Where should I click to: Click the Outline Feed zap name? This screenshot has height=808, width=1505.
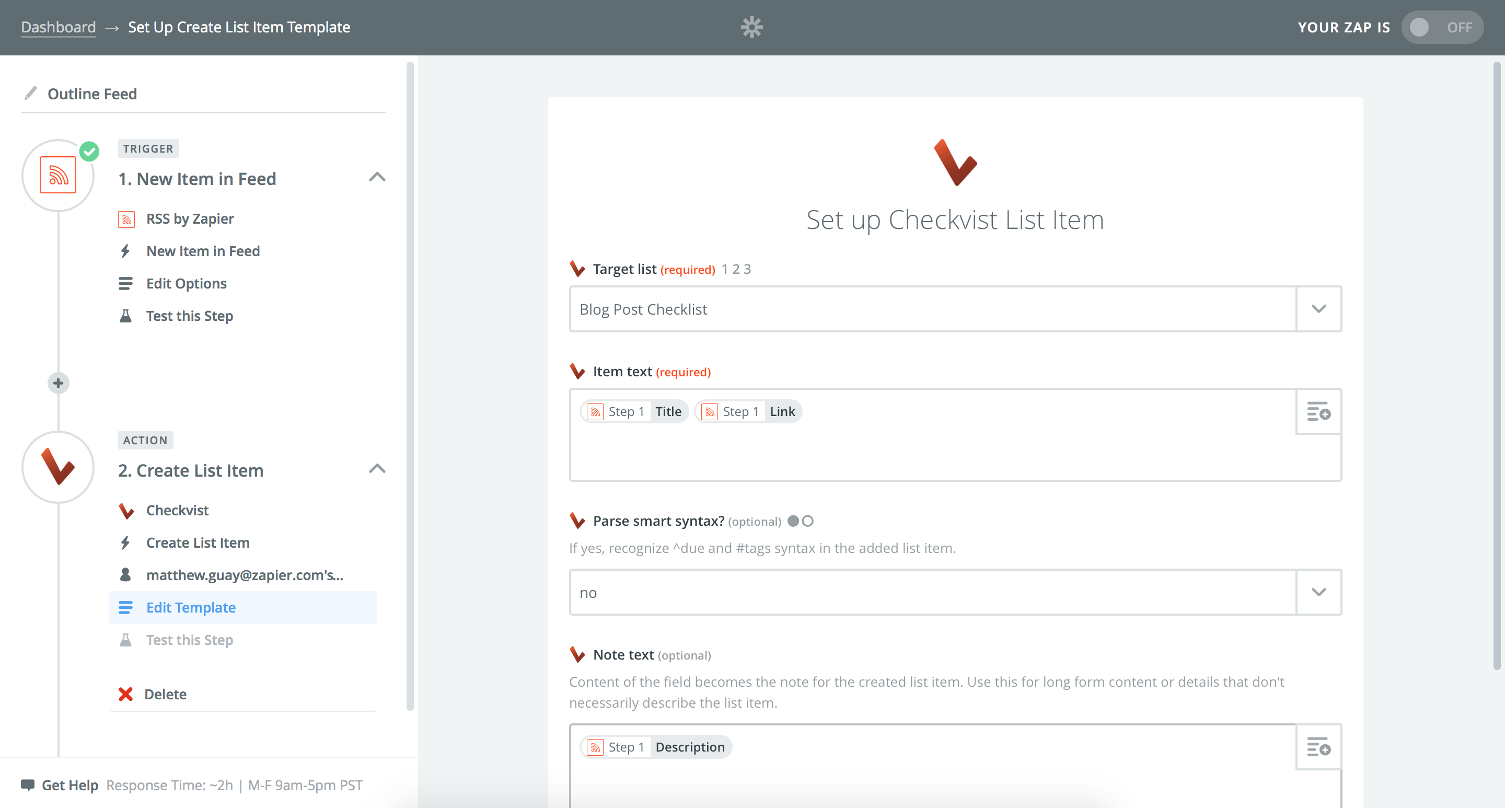tap(92, 94)
